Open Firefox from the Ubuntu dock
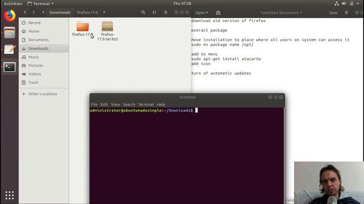 click(10, 16)
